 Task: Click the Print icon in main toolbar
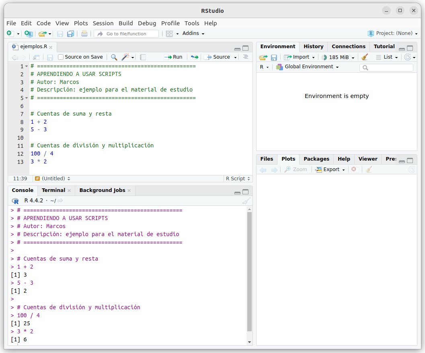pos(84,34)
